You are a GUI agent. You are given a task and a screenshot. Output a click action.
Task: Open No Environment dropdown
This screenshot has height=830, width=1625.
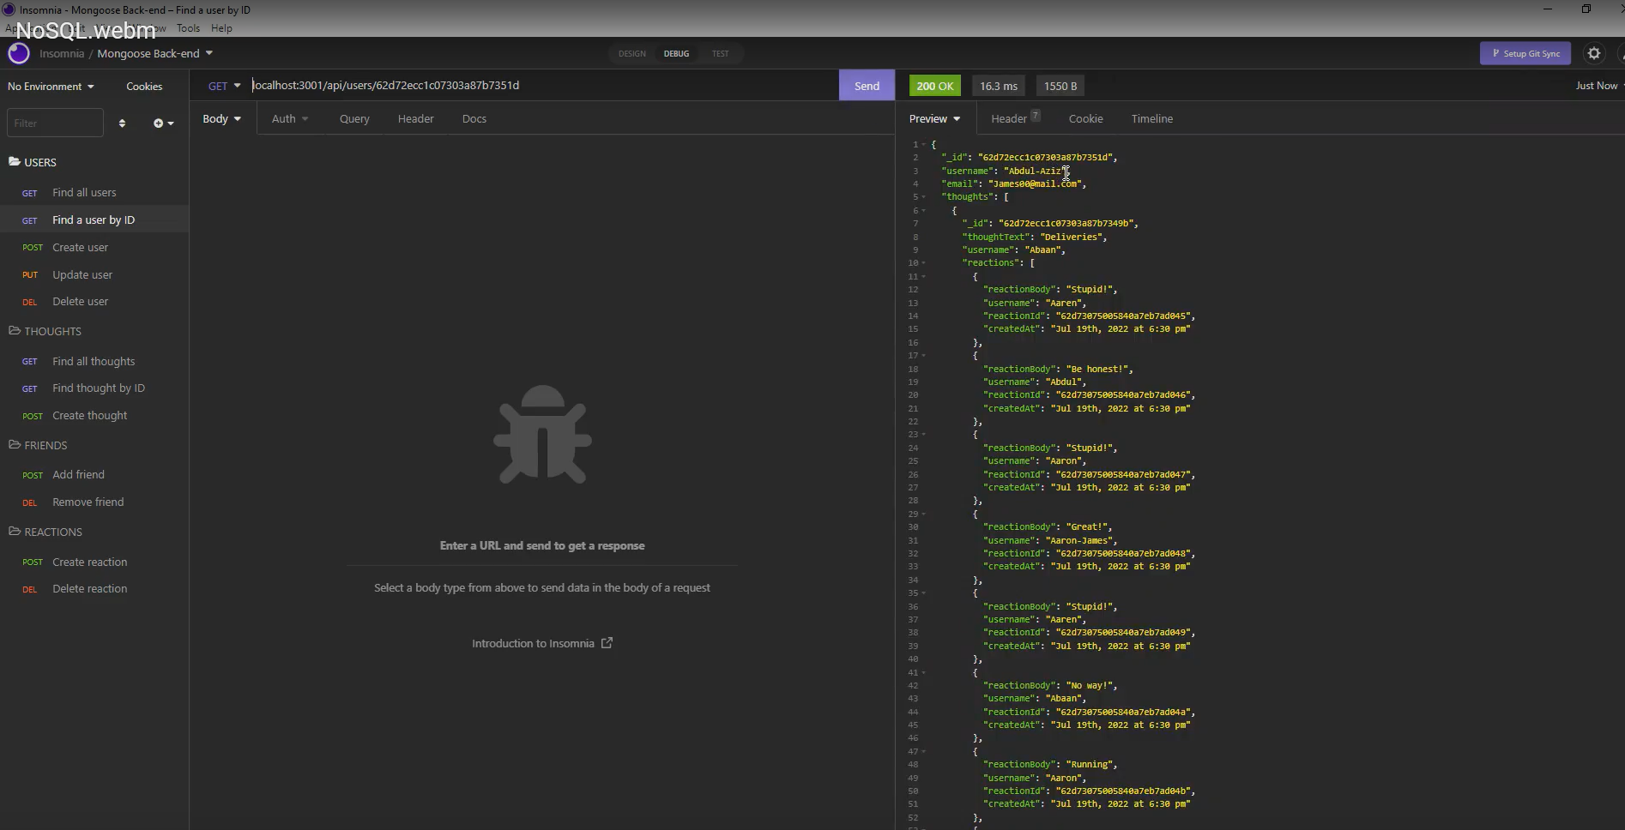pyautogui.click(x=51, y=87)
